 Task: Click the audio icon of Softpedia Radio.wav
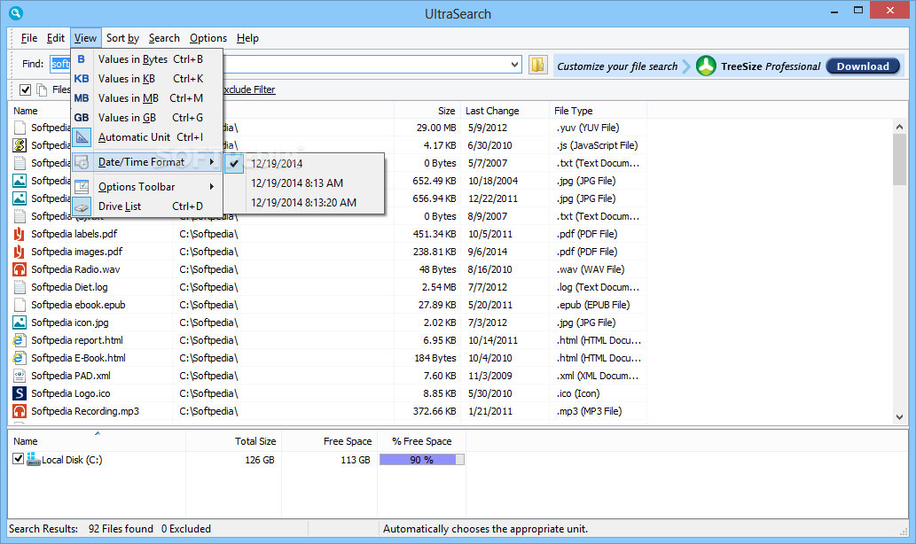[20, 269]
